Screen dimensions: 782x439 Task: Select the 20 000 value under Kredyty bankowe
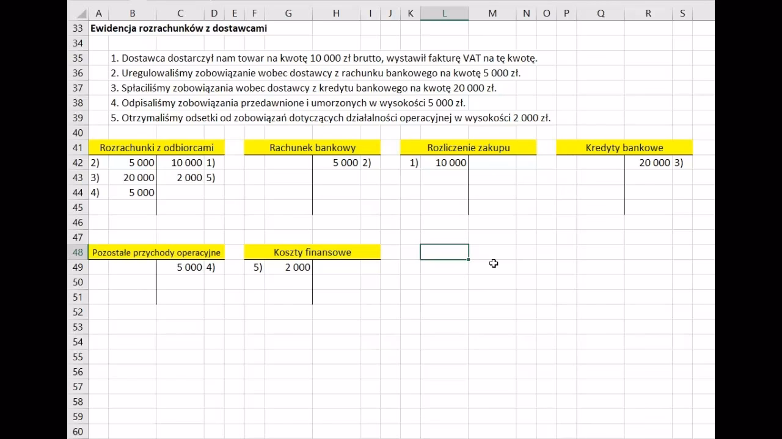click(654, 163)
